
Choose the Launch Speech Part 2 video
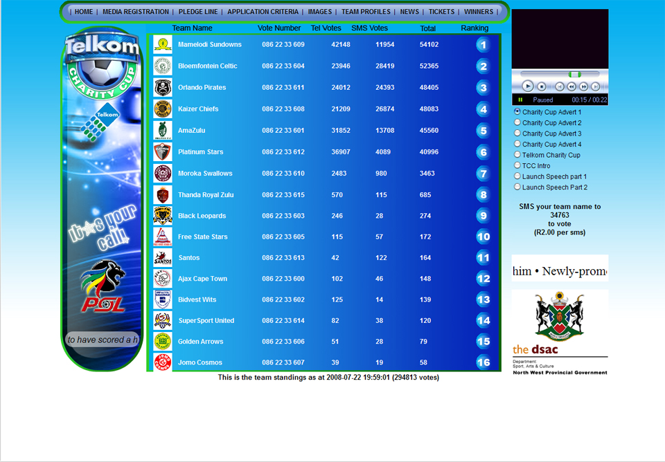(x=517, y=187)
